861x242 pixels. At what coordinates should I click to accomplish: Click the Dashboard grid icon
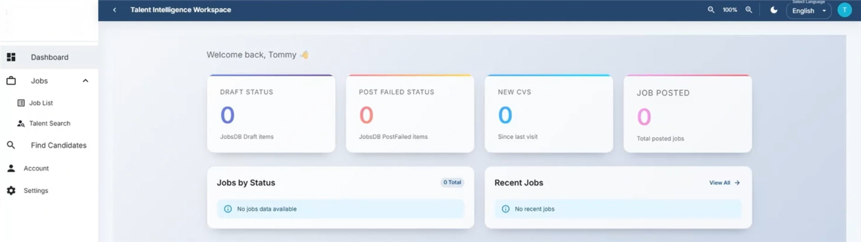pos(11,57)
